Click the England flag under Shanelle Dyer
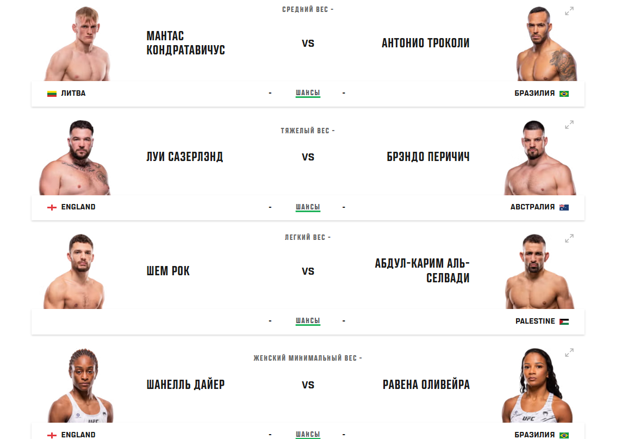 [x=52, y=435]
